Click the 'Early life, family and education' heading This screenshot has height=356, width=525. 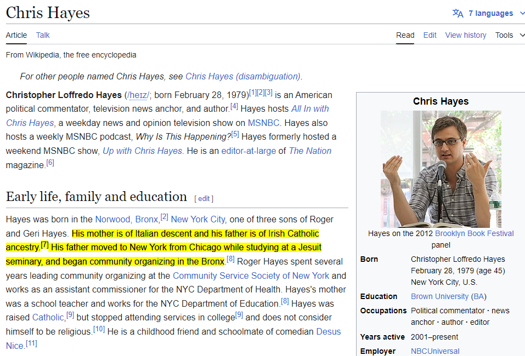pos(97,197)
